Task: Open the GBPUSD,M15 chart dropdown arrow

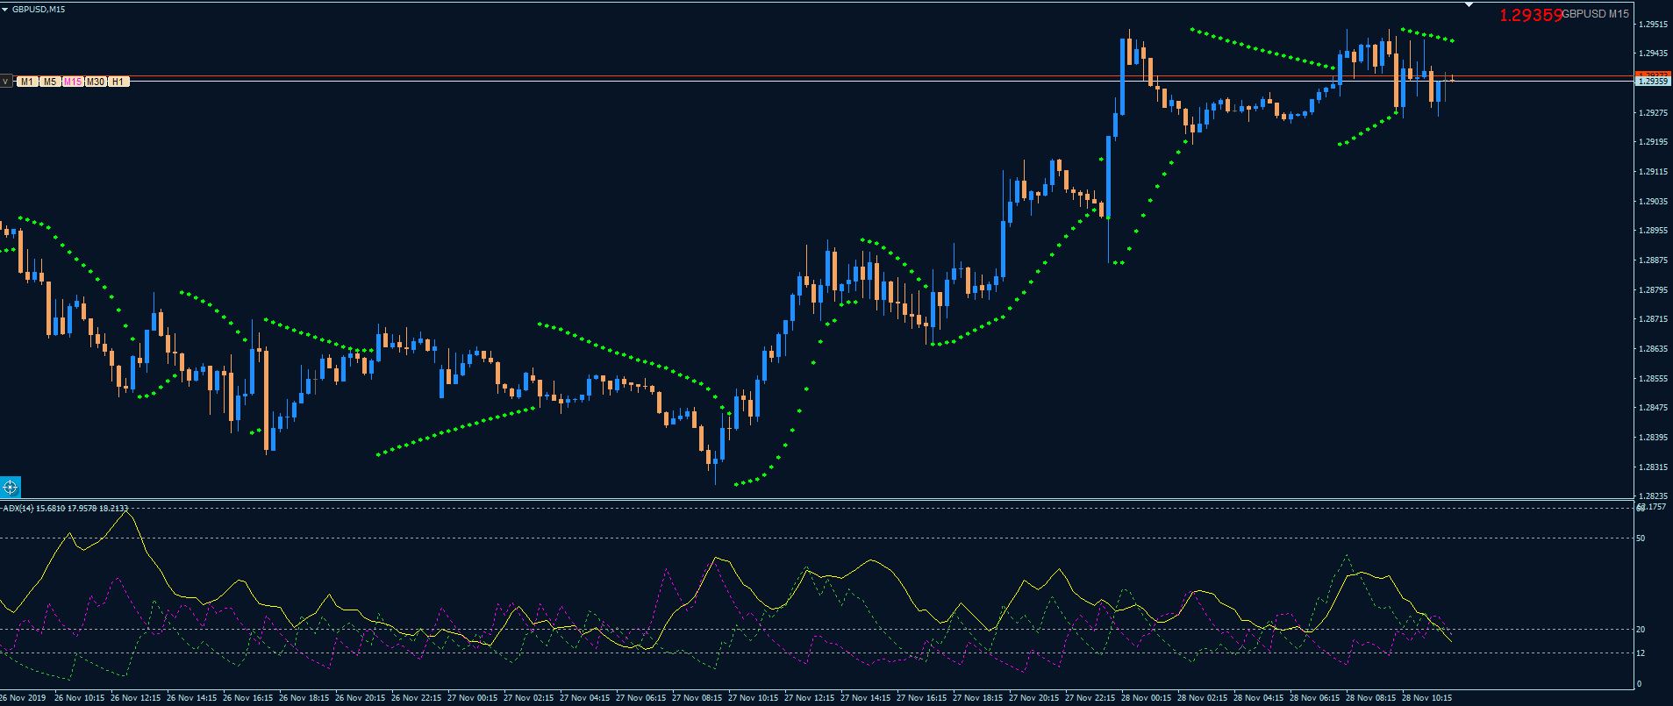Action: click(x=5, y=9)
